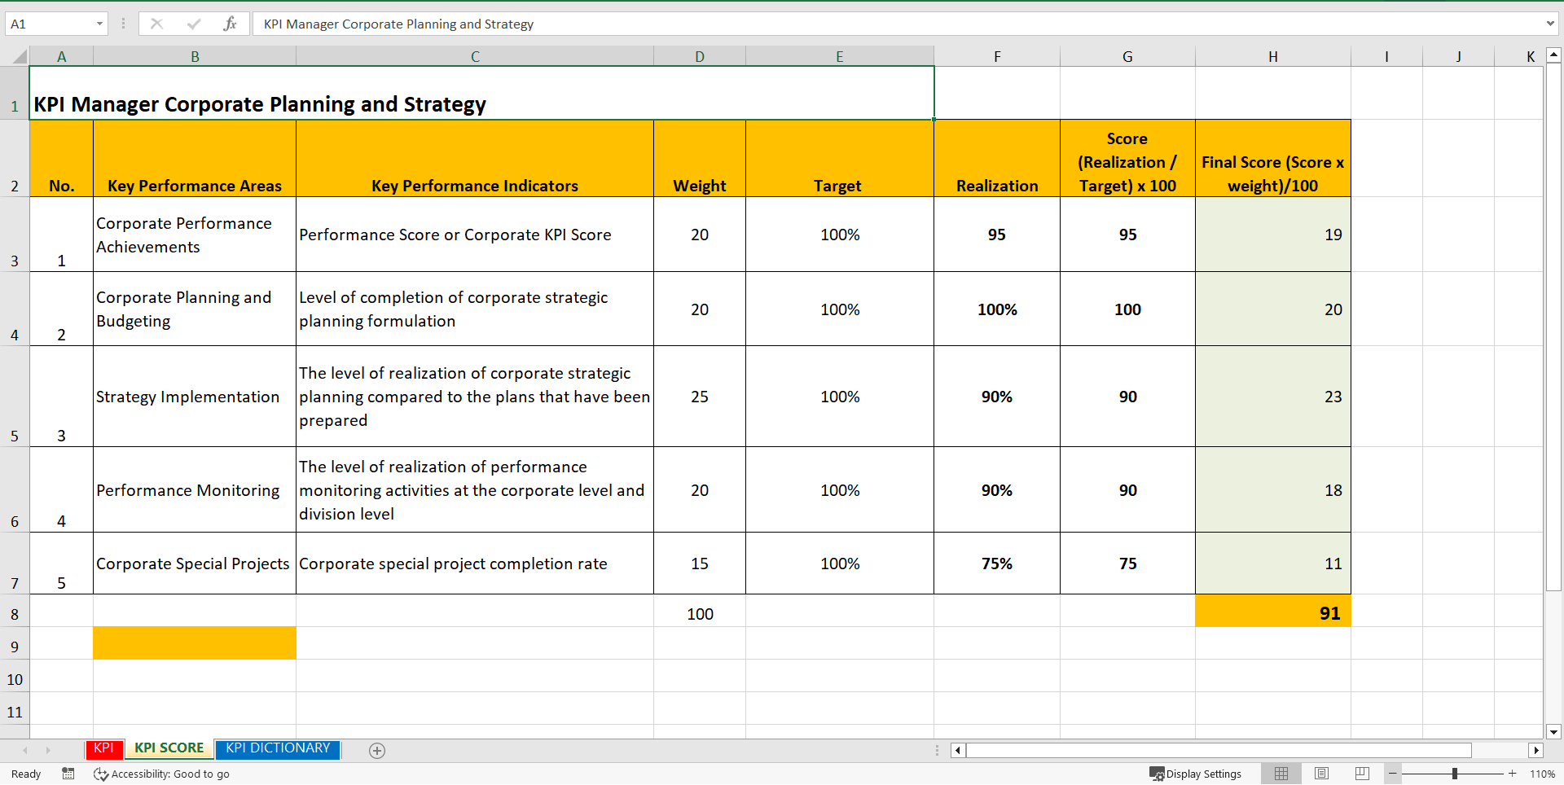Click the total weight 100 cell
1564x785 pixels.
[700, 612]
